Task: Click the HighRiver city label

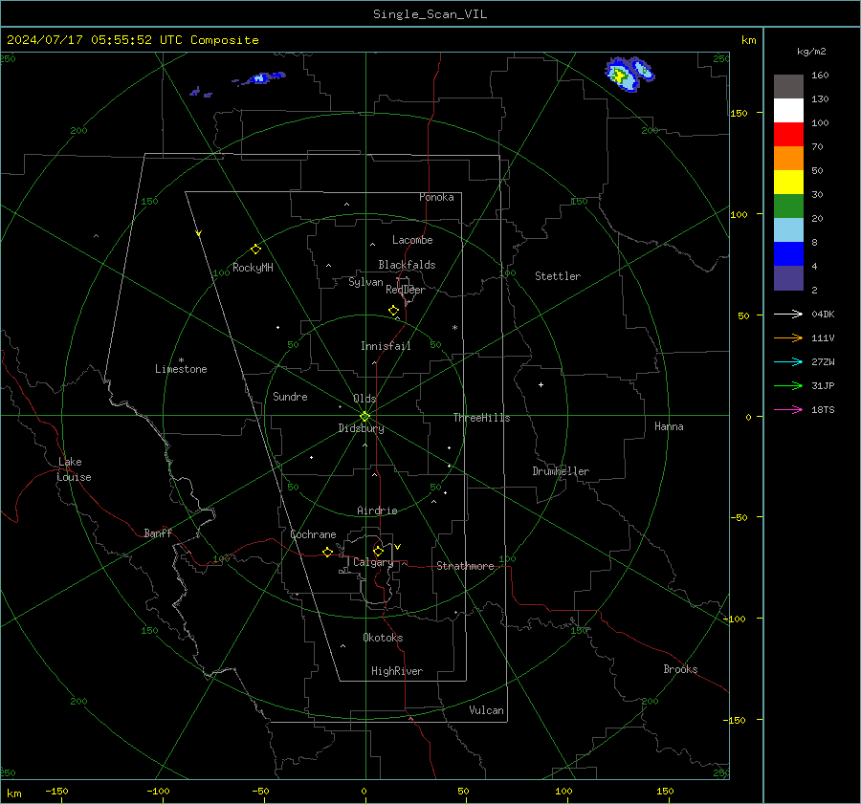Action: pyautogui.click(x=397, y=671)
